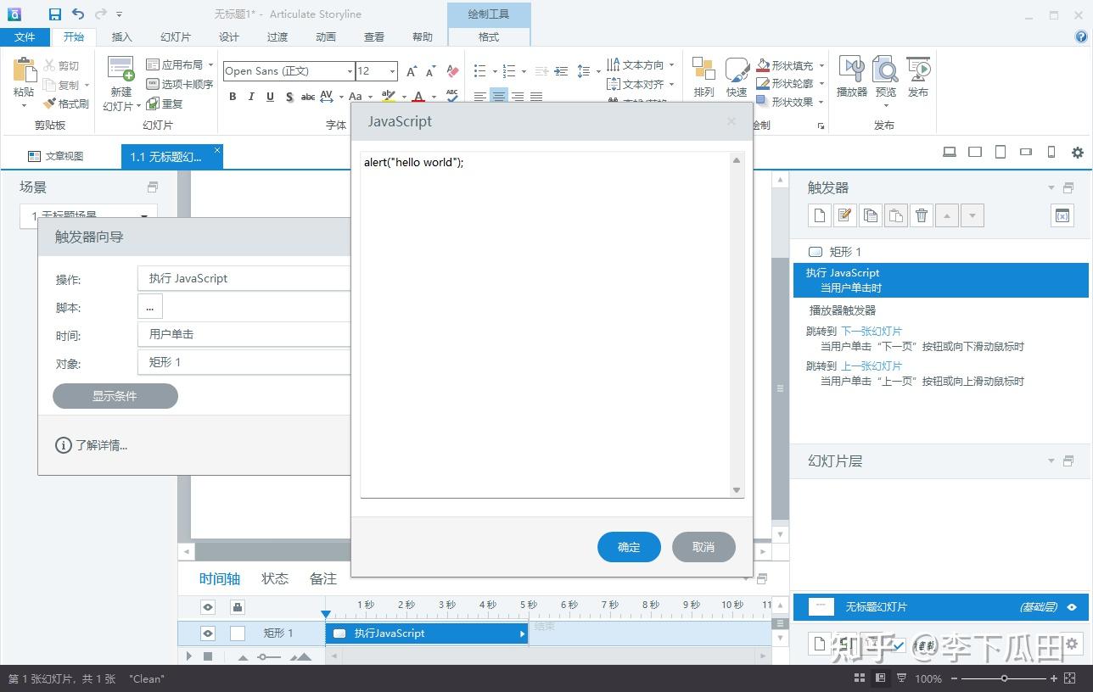Toggle visibility eye for 矩形 1 timeline row
This screenshot has height=692, width=1093.
(208, 633)
